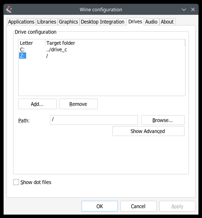Open the Libraries tab
The image size is (202, 218).
47,22
